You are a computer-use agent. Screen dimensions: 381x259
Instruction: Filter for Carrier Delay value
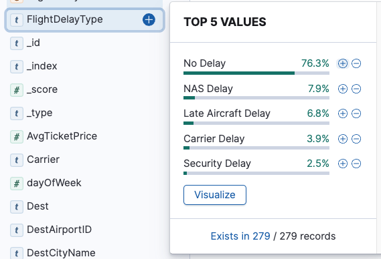(343, 139)
